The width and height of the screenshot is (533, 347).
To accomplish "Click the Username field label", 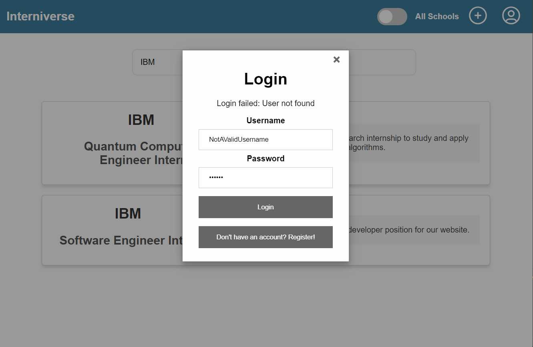I will tap(265, 120).
